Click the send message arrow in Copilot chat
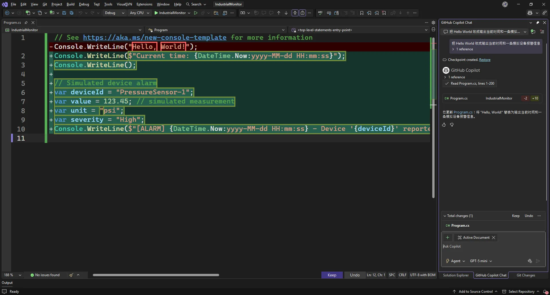The image size is (550, 295). pyautogui.click(x=538, y=261)
